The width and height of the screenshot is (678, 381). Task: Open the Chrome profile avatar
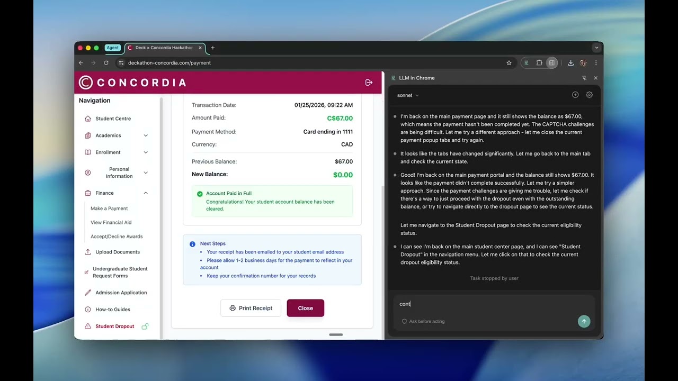tap(583, 62)
